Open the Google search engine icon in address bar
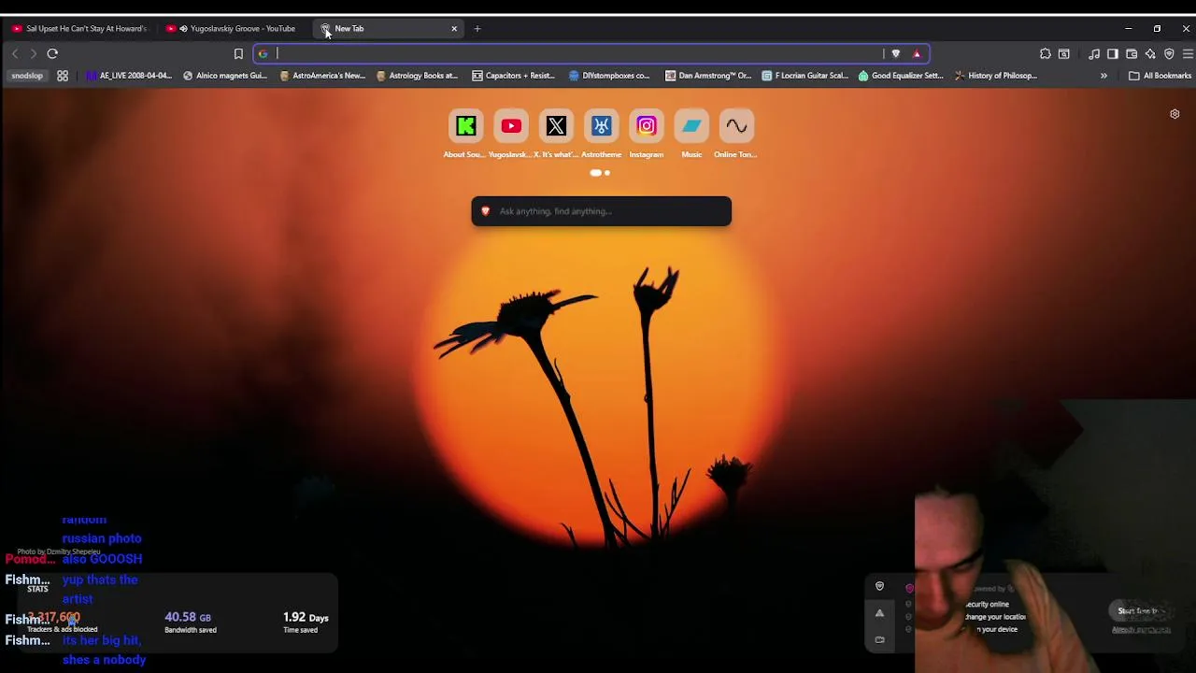Screen dimensions: 1196x673 (263, 54)
